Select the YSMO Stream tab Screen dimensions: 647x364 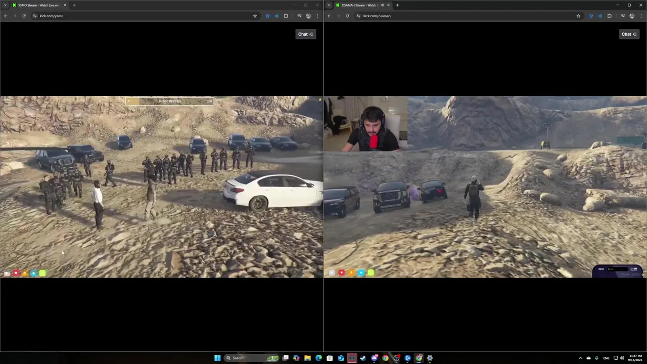click(39, 5)
